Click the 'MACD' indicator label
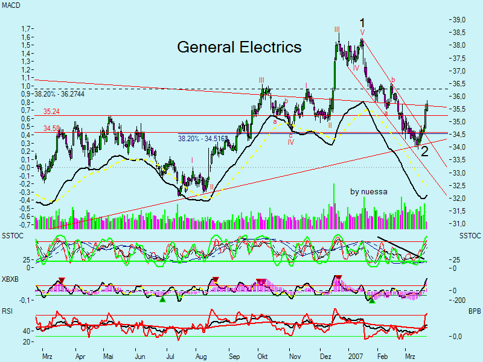Screen dimensions: 483x362 (11, 5)
